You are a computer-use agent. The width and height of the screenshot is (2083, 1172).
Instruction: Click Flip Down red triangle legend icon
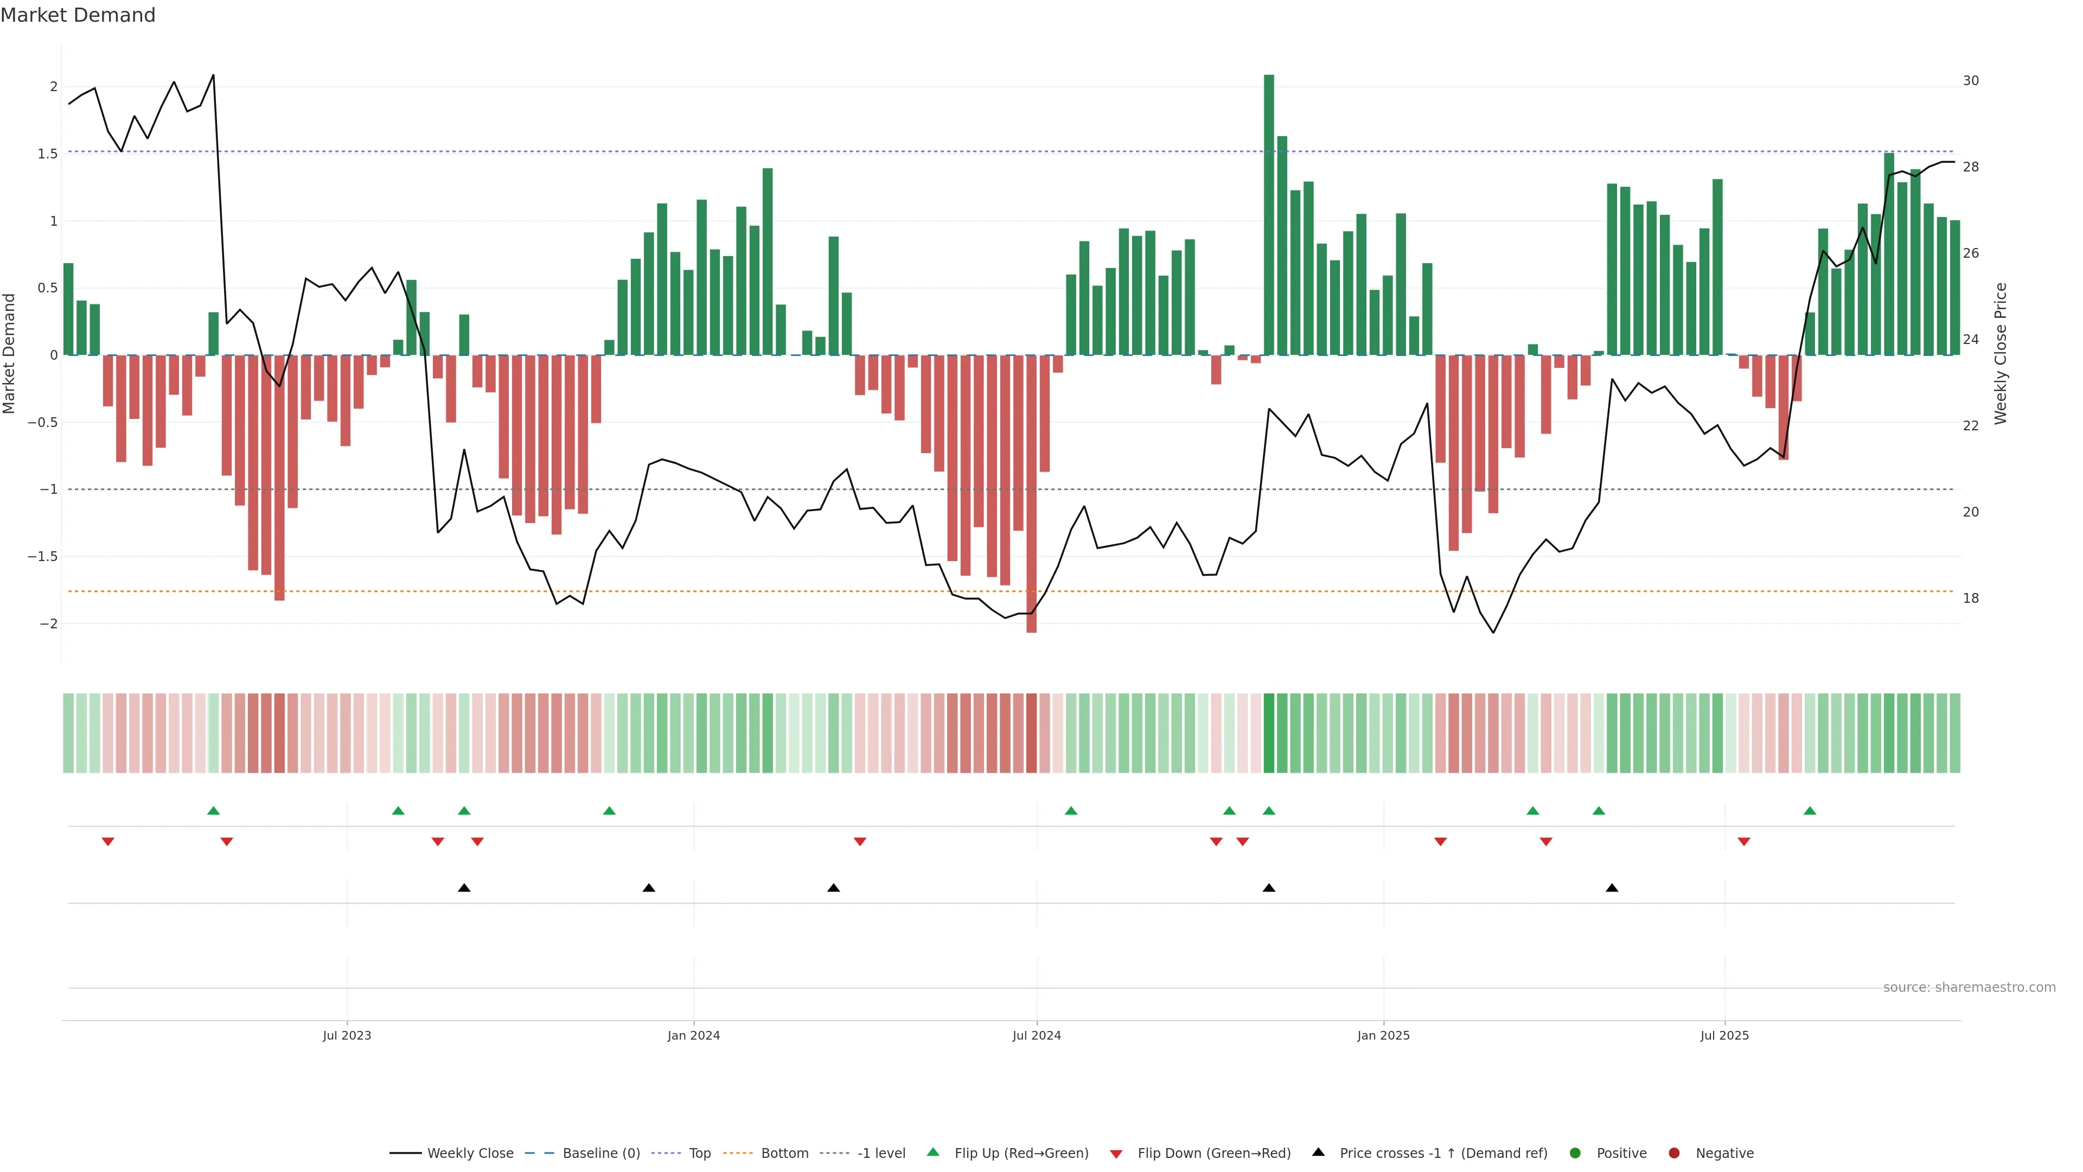(1116, 1154)
